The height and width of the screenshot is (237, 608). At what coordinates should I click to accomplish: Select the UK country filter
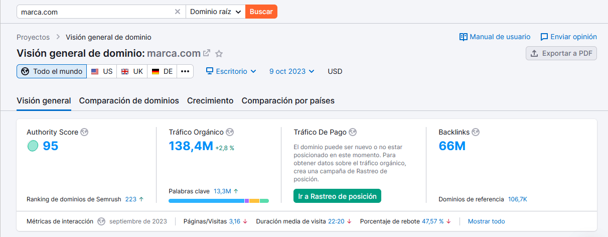(132, 71)
